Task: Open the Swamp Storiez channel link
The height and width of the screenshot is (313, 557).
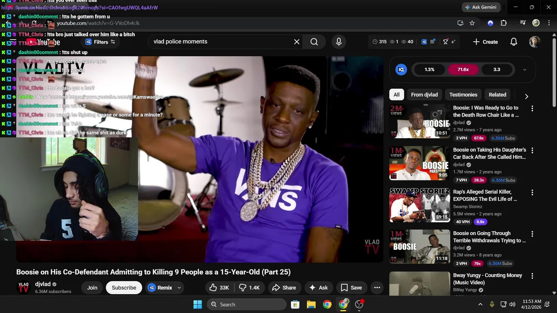Action: [x=467, y=207]
